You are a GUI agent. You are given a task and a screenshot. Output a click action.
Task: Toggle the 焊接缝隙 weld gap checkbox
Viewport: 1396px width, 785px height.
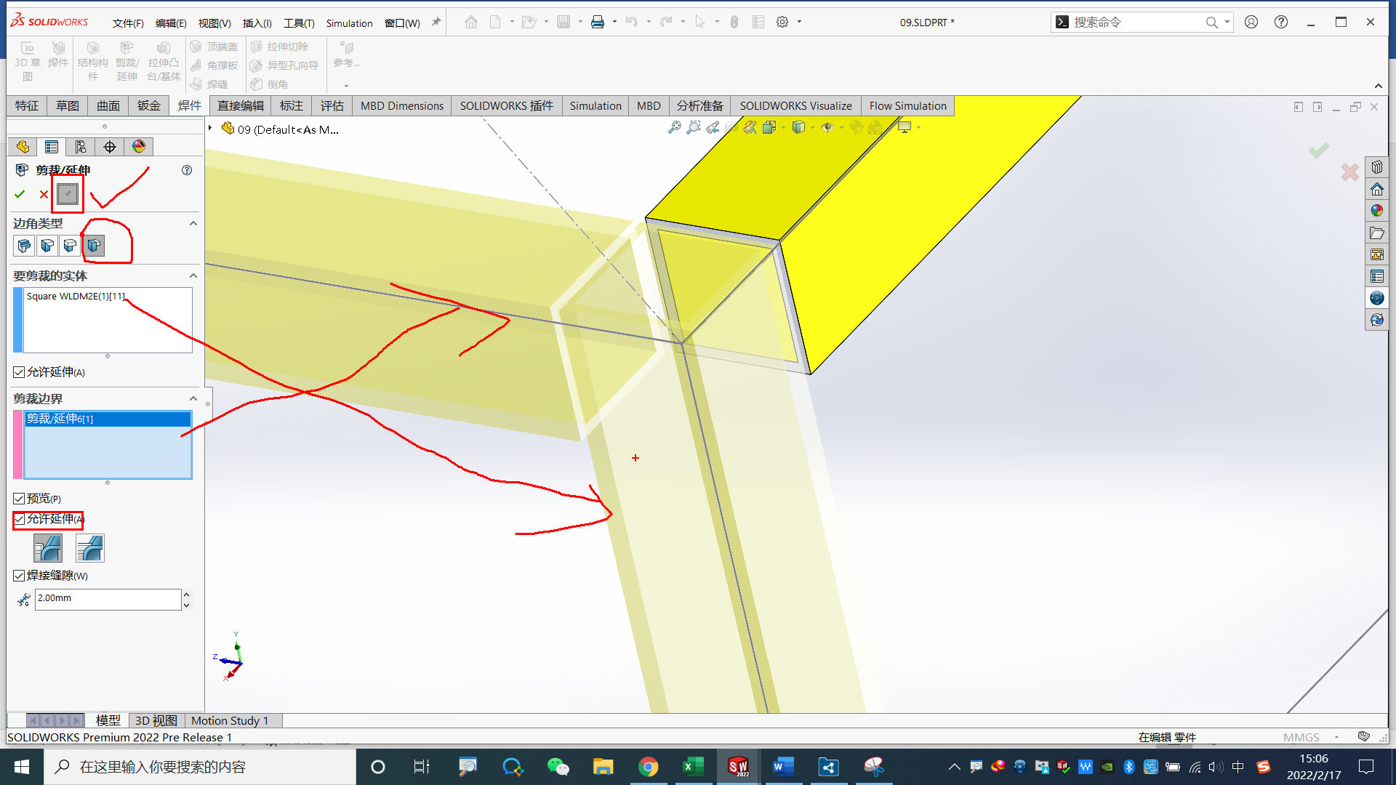[x=20, y=576]
